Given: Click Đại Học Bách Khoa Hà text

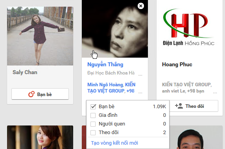Looking at the screenshot, I should pos(111,73).
